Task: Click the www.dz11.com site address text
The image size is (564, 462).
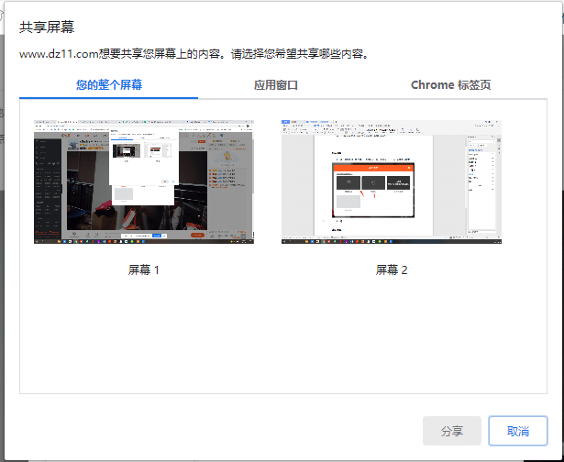Action: click(59, 54)
